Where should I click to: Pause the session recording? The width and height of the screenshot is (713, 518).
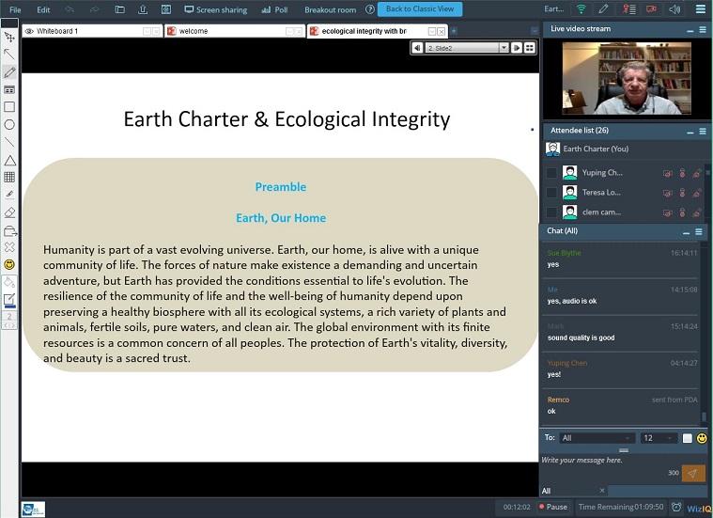tap(552, 507)
